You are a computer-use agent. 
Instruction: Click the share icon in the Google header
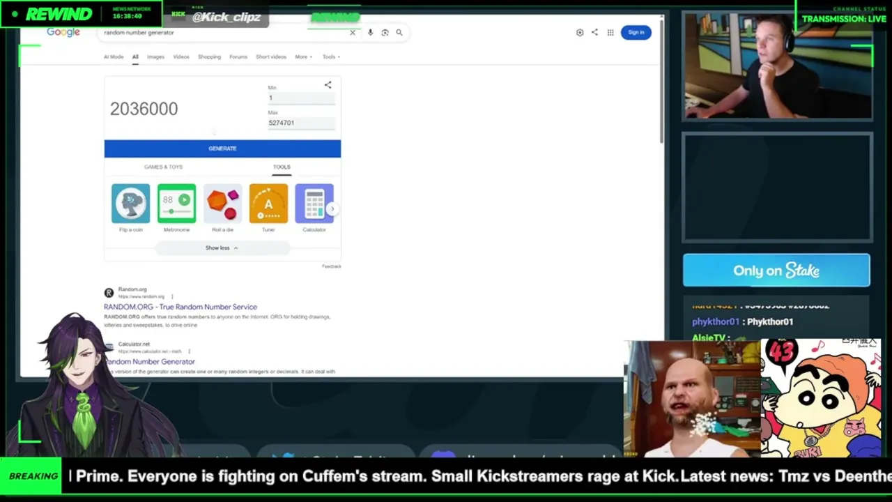(594, 33)
